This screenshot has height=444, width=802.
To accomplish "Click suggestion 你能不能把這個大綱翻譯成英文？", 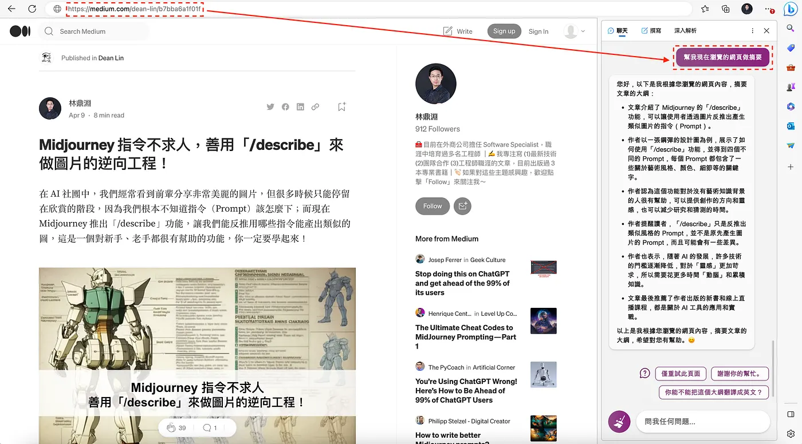I will [x=713, y=393].
